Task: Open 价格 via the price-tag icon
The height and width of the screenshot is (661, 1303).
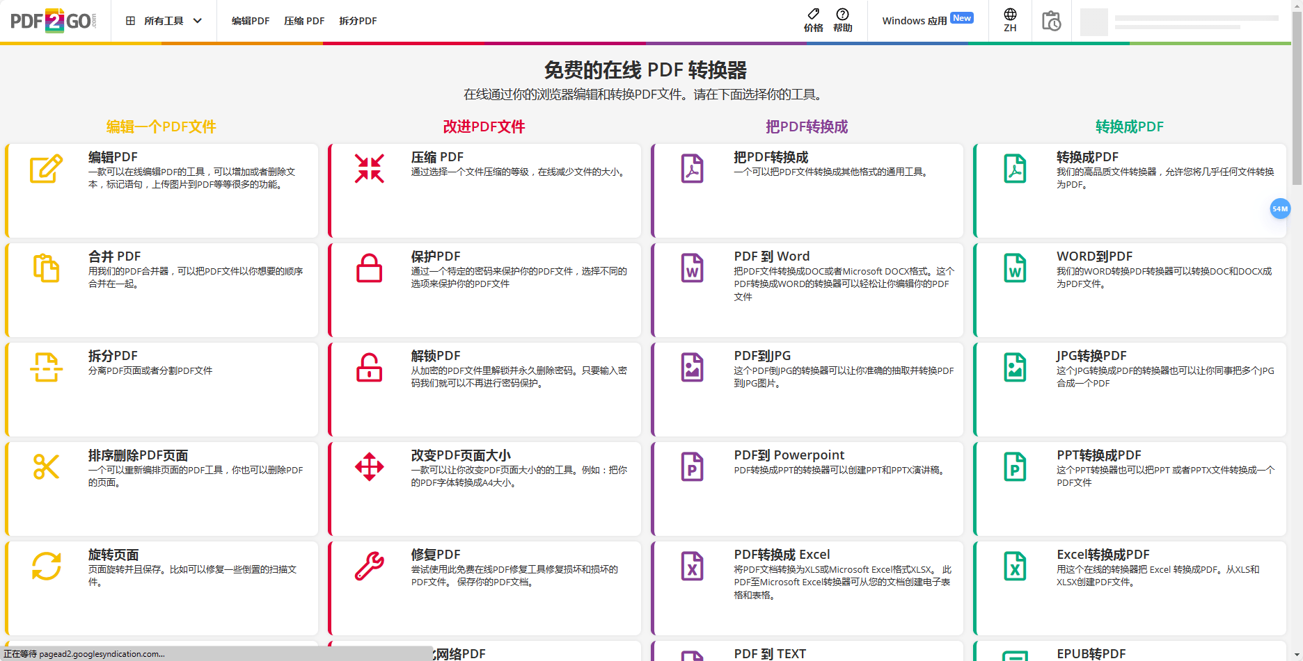Action: [813, 19]
